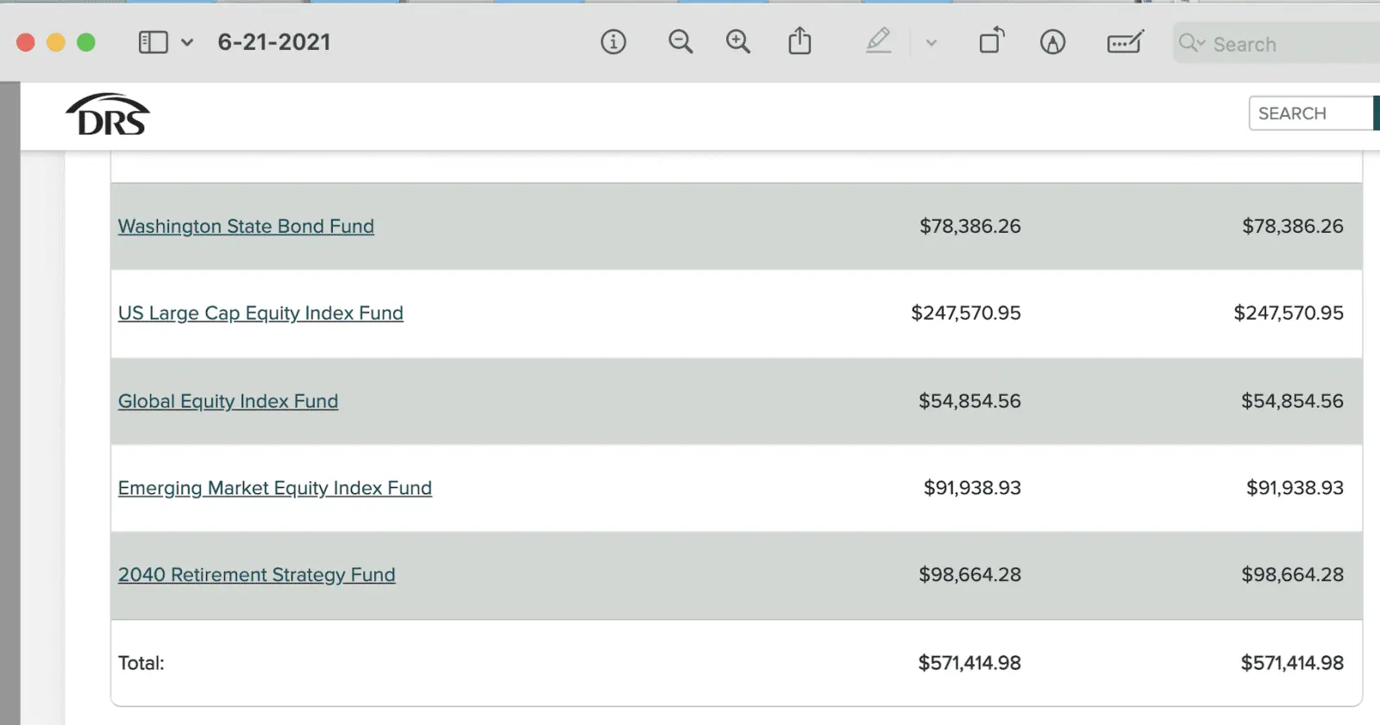This screenshot has height=725, width=1380.
Task: Open the 2040 Retirement Strategy Fund link
Action: click(x=256, y=575)
